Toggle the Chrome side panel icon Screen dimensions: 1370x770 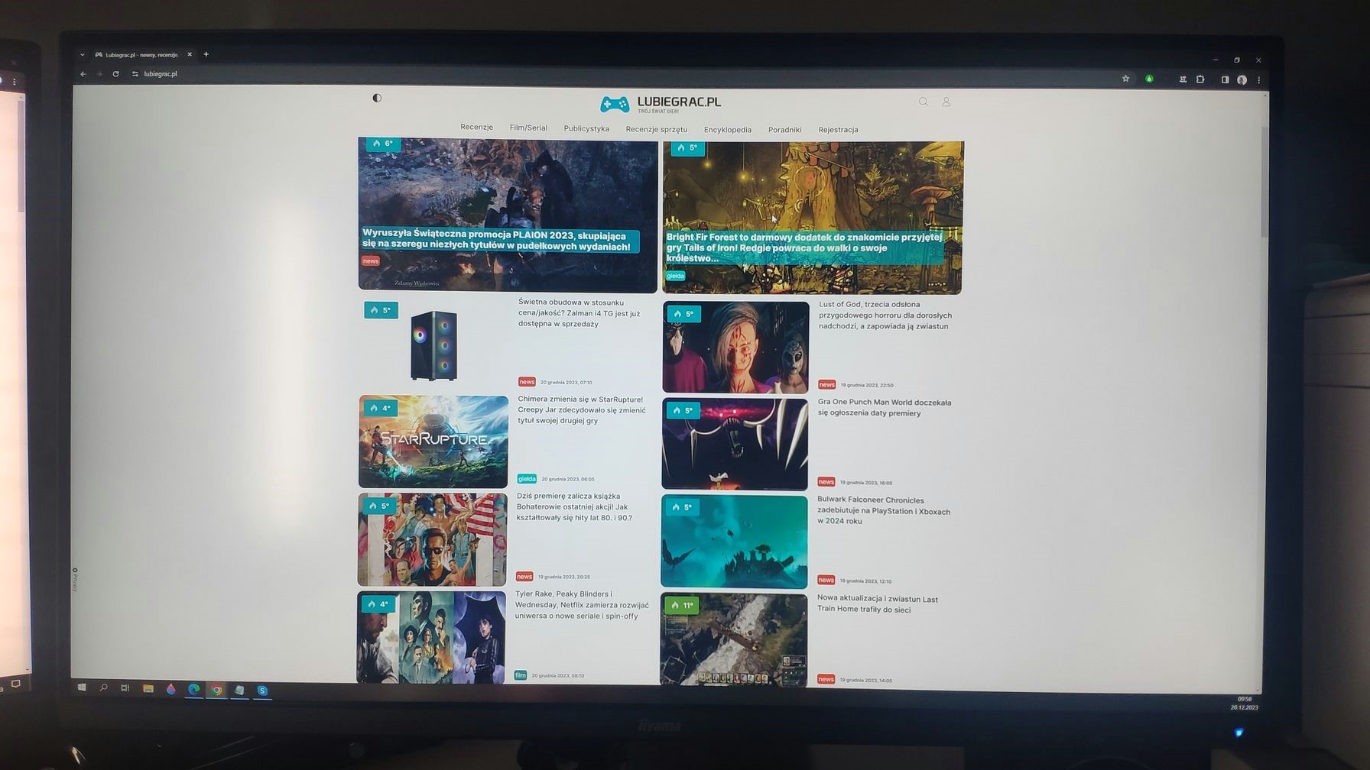coord(1225,79)
